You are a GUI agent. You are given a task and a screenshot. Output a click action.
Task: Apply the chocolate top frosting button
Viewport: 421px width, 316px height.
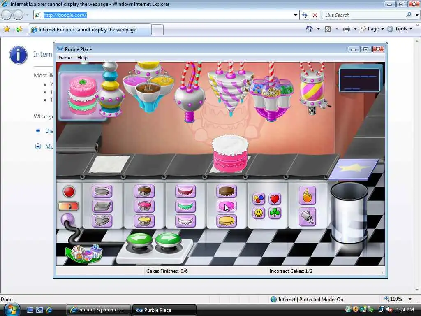[227, 191]
